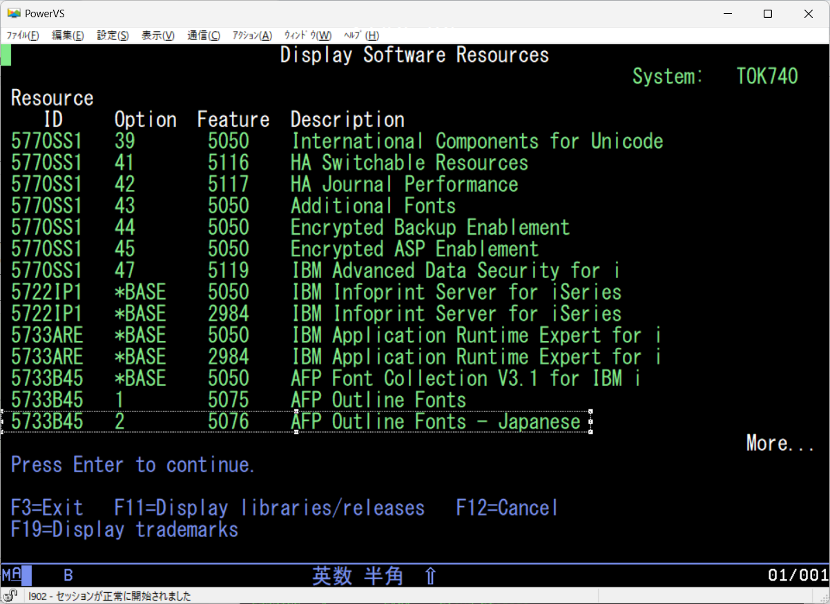The image size is (830, 604).
Task: Click Infoprint Server description with feature 5050
Action: coord(456,292)
